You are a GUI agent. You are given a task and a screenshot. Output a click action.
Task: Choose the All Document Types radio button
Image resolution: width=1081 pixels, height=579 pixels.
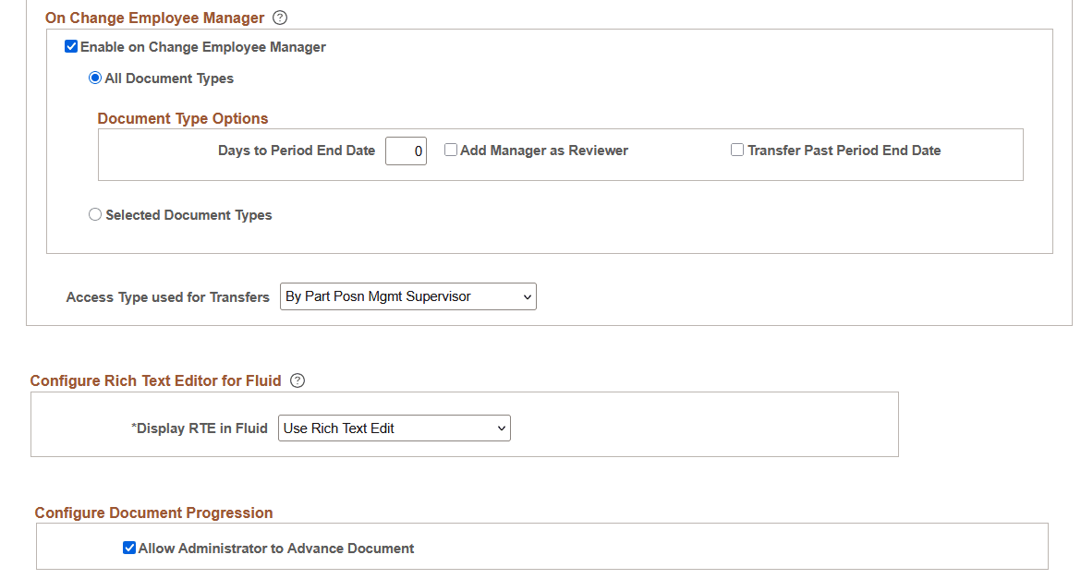[x=95, y=78]
